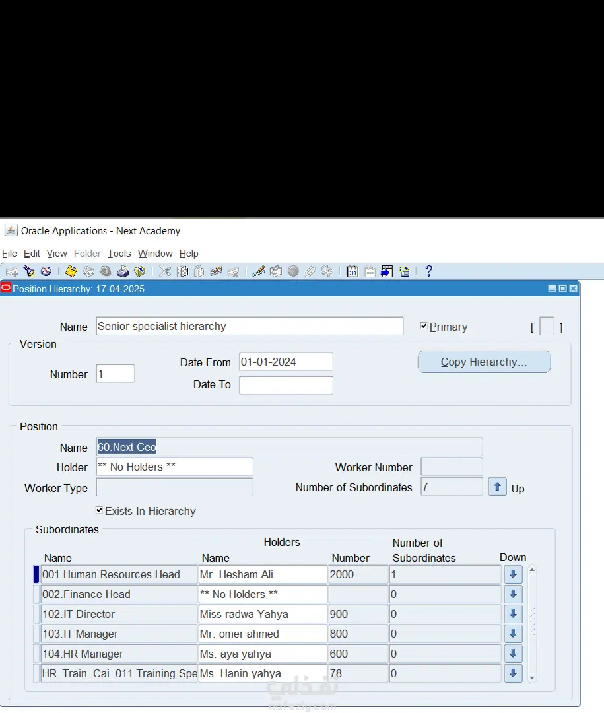Viewport: 604px width, 713px height.
Task: Click the Zoom toolbar icon
Action: tap(276, 272)
